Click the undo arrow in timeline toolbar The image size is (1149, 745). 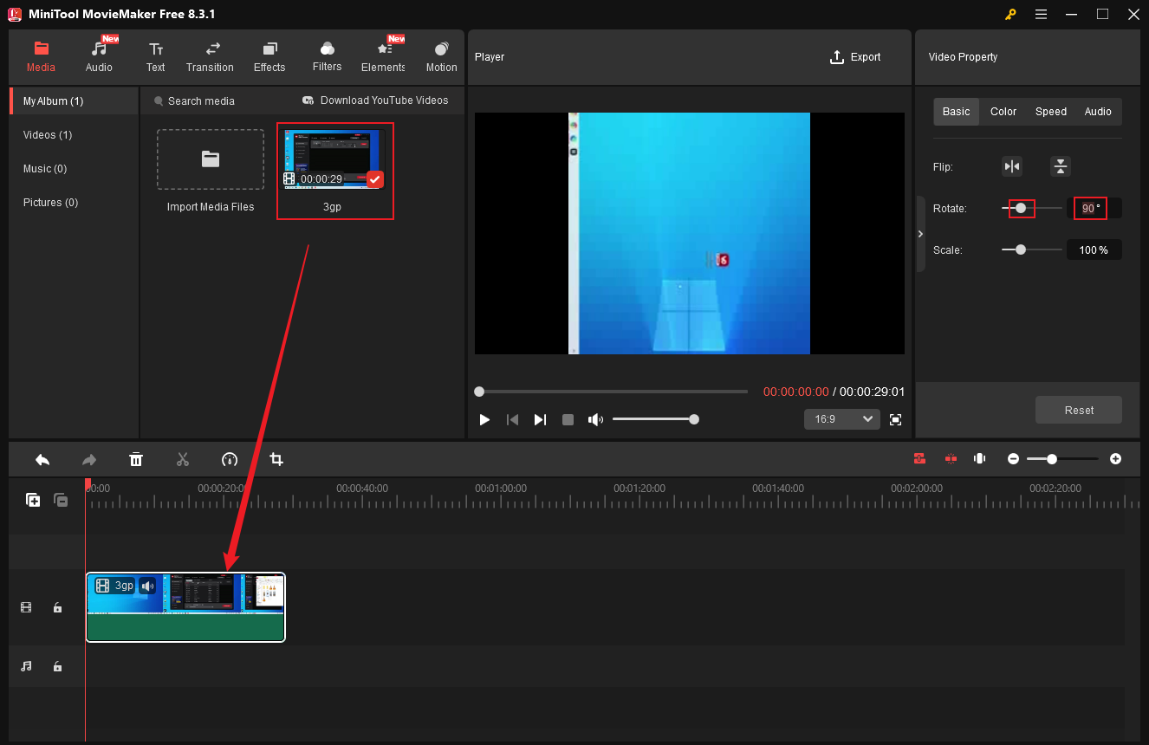(x=42, y=459)
